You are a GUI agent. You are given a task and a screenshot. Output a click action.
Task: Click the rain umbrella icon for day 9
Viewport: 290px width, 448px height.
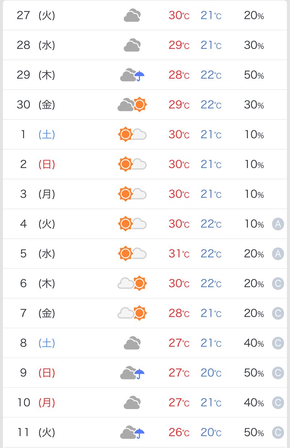click(139, 373)
